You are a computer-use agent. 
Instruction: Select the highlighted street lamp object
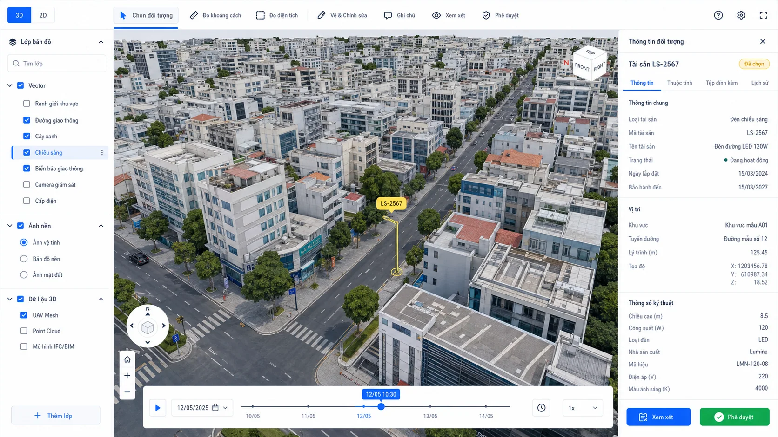(396, 245)
